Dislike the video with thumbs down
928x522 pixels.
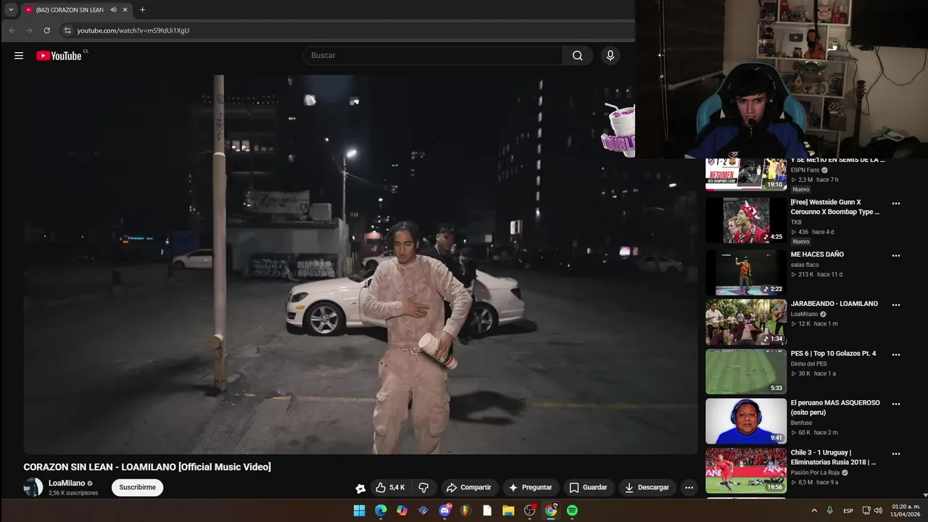[424, 487]
